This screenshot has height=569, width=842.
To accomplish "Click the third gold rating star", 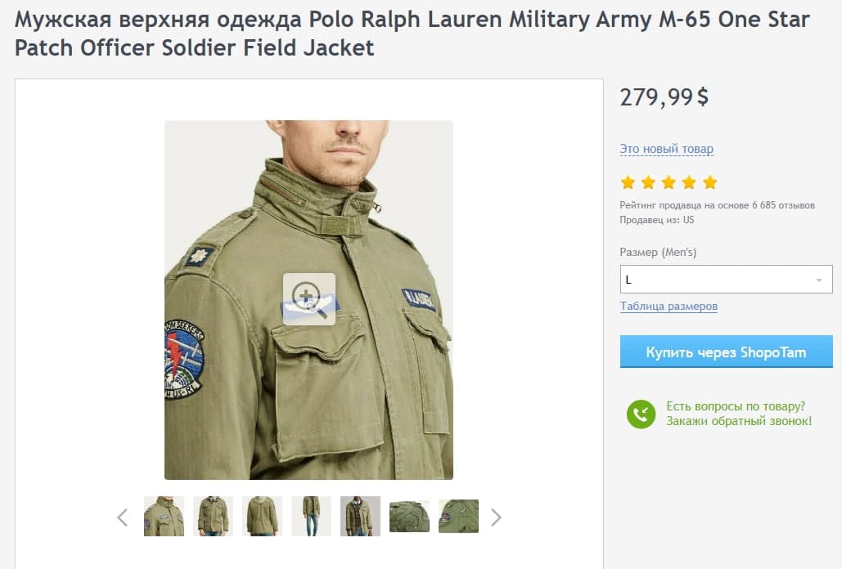I will (669, 182).
